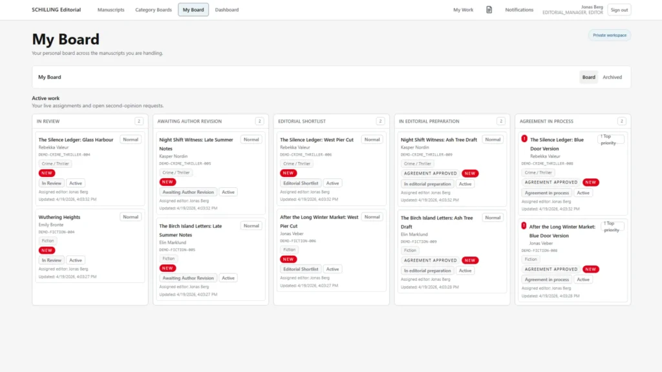Screen dimensions: 662x372
Task: Click the Normal priority badge on Wuthering Heights
Action: point(131,217)
